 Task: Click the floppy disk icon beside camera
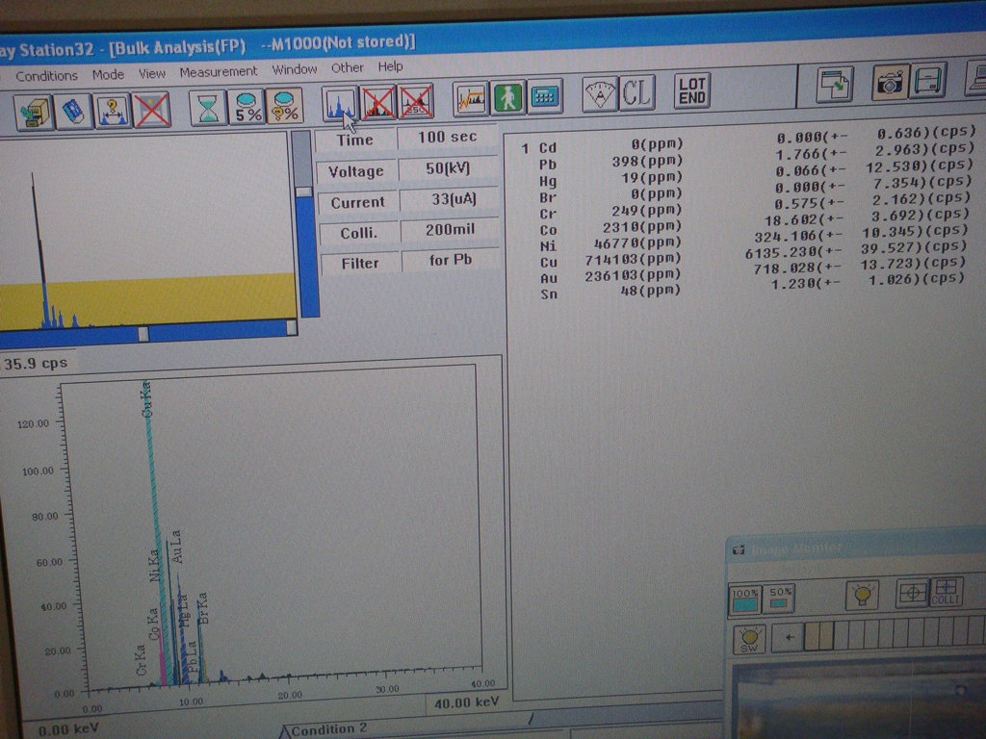point(928,80)
